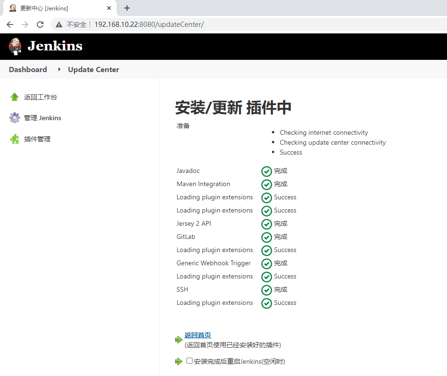
Task: Click the green puzzle piece plugin icon
Action: click(x=15, y=139)
